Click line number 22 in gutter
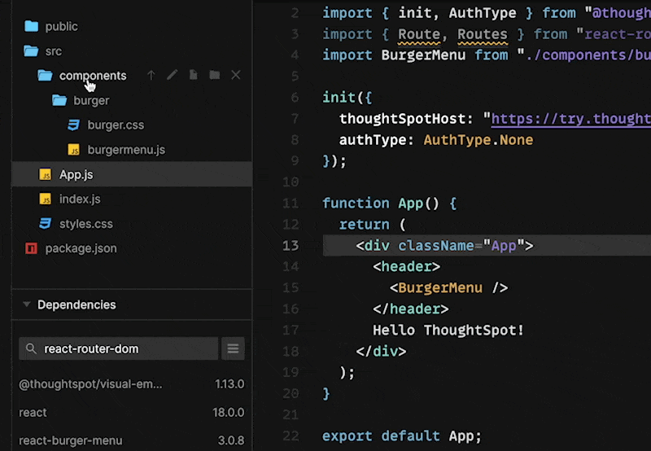This screenshot has height=451, width=651. pyautogui.click(x=291, y=436)
